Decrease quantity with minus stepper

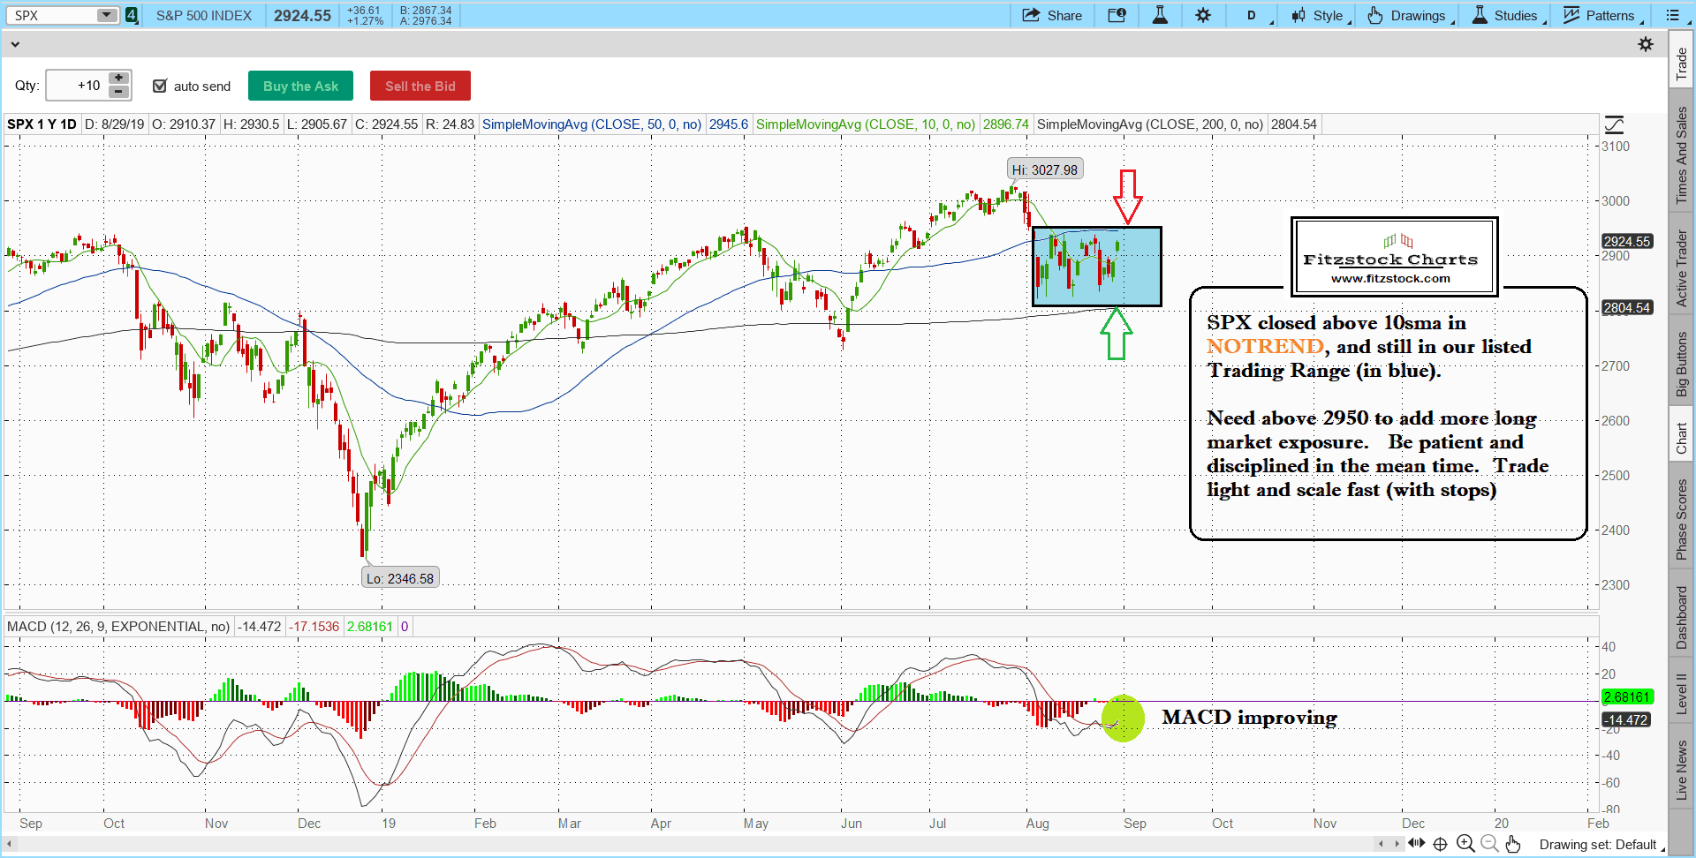pos(118,92)
